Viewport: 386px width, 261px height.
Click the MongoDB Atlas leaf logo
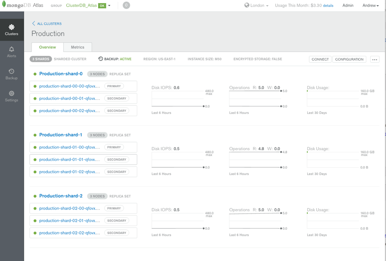[4, 4]
